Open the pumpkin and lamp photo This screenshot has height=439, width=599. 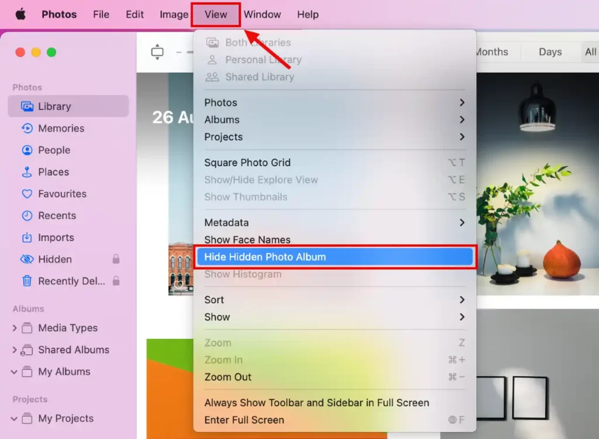538,184
